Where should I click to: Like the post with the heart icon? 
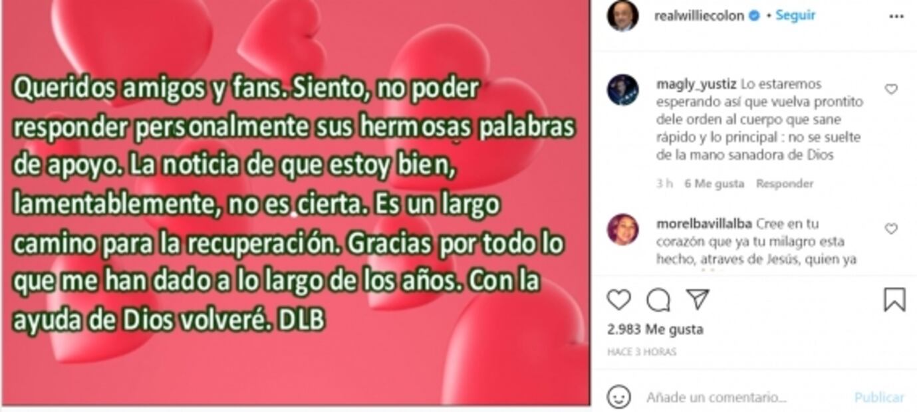[618, 300]
